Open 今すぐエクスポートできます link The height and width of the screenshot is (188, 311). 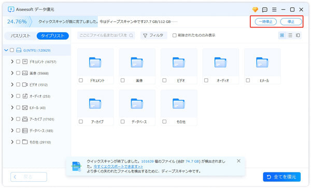pos(118,166)
